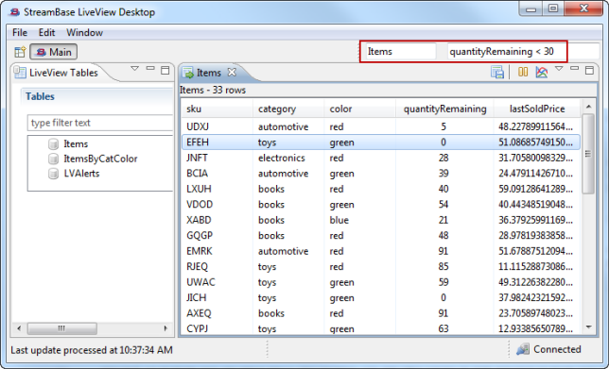Toggle the Main perspective button

tap(54, 52)
